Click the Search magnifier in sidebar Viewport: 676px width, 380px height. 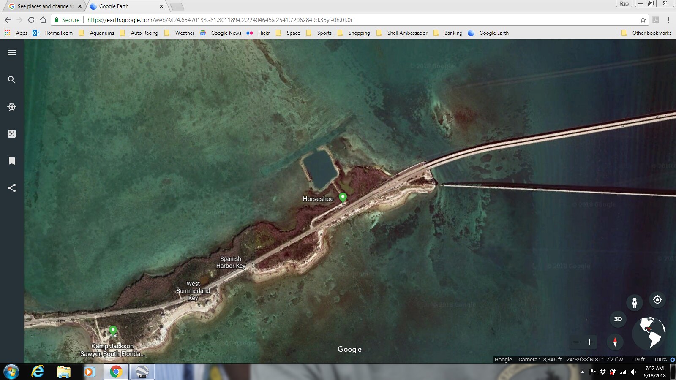coord(12,80)
